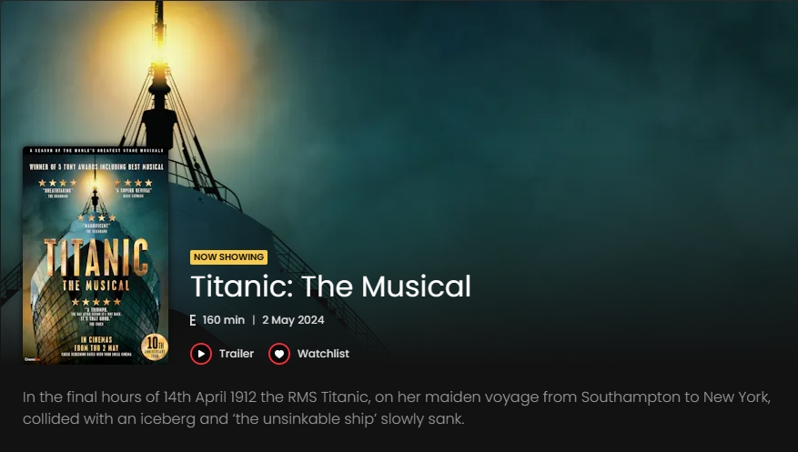Click the 10th Anniversary badge on the poster
Image resolution: width=798 pixels, height=452 pixels.
tap(154, 347)
